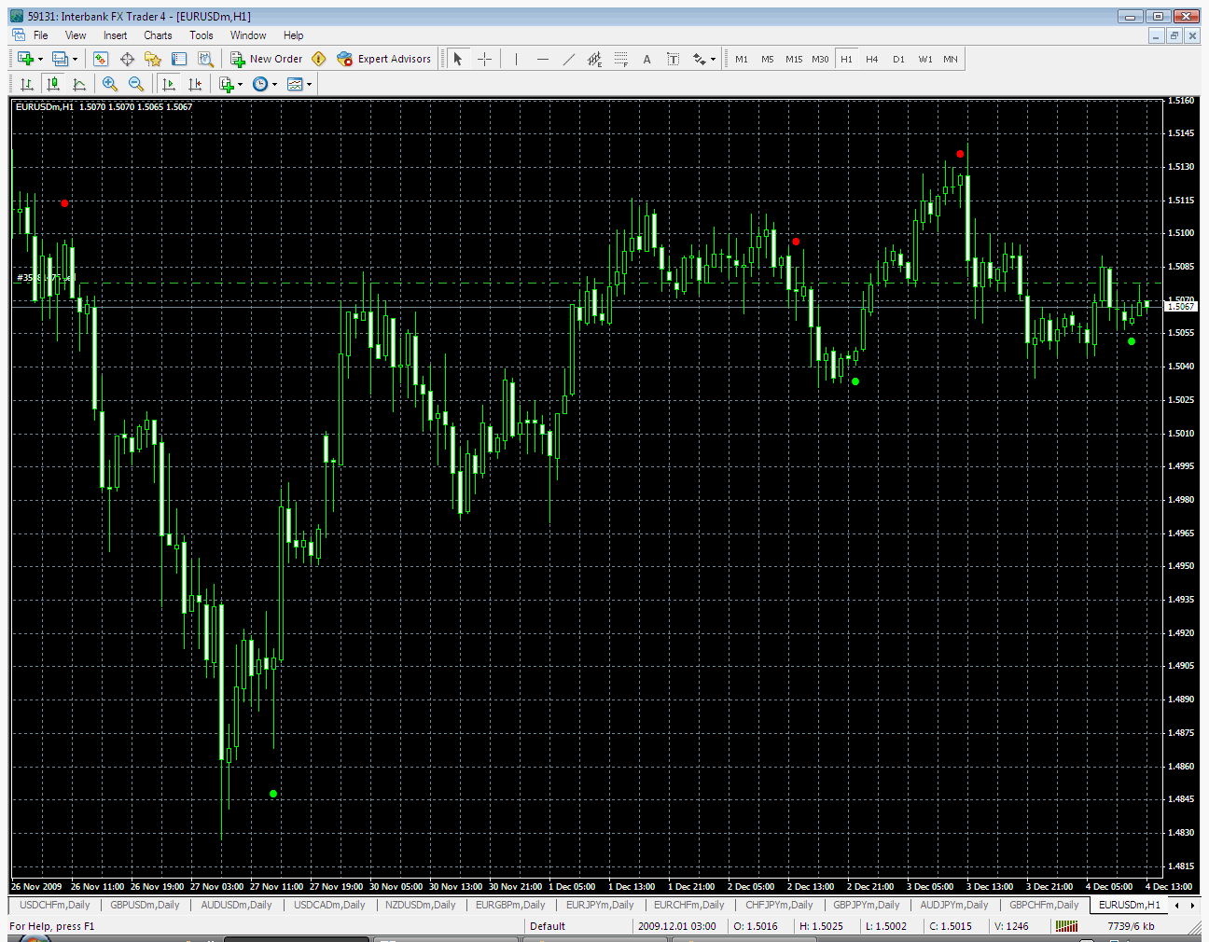
Task: Open the Tools menu
Action: [x=201, y=35]
